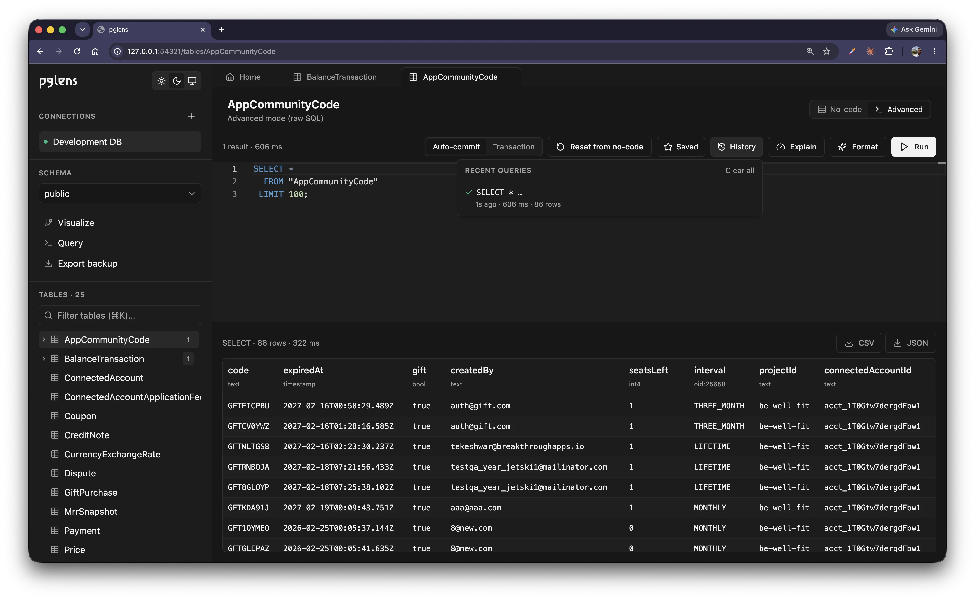
Task: Select Development DB connection
Action: click(x=120, y=142)
